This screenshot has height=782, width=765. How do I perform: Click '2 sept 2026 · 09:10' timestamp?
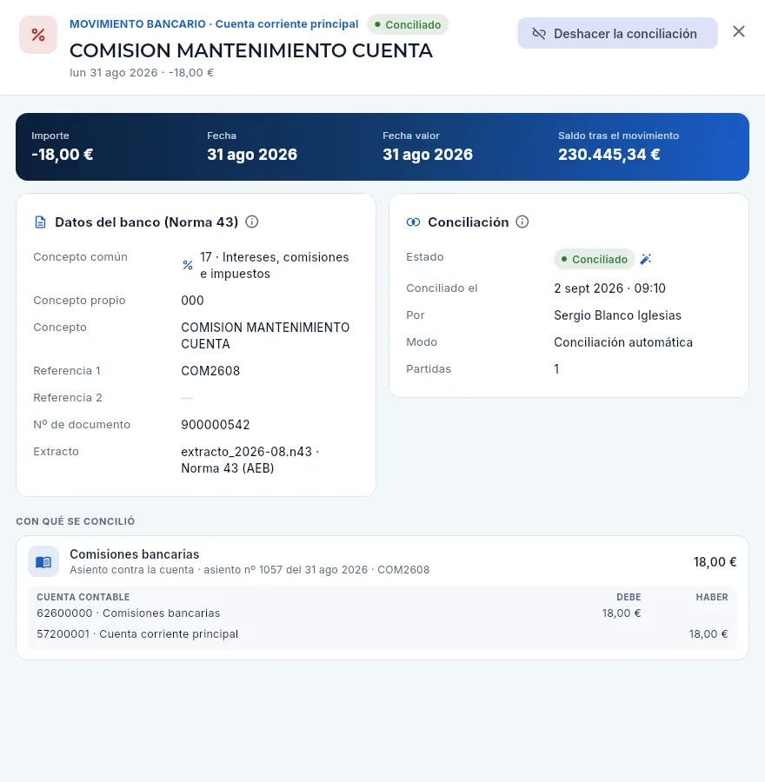[609, 288]
